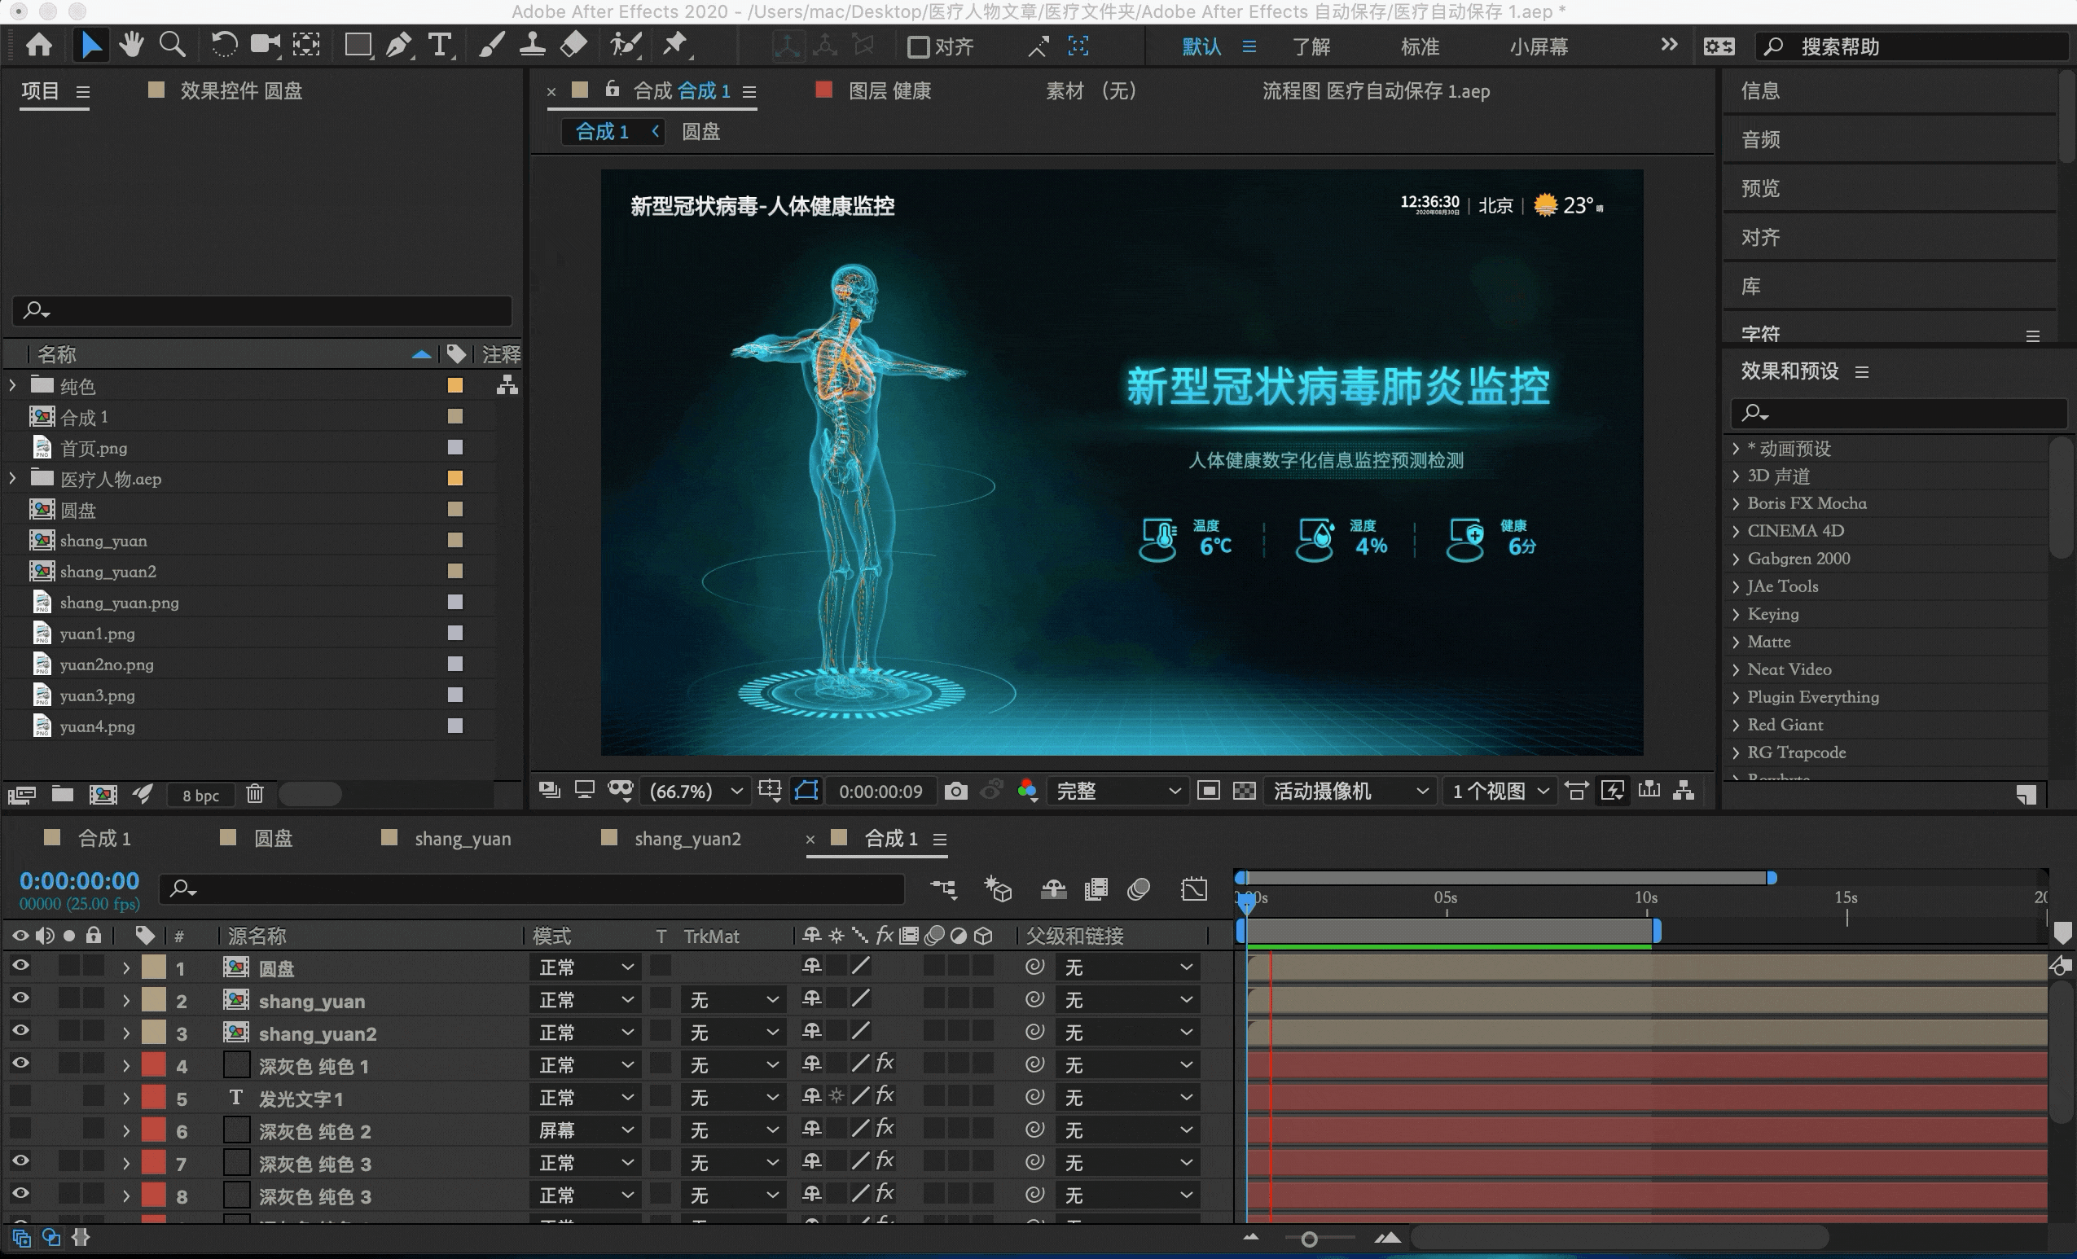Select the Pan Behind anchor point tool
The image size is (2077, 1259).
coord(306,45)
